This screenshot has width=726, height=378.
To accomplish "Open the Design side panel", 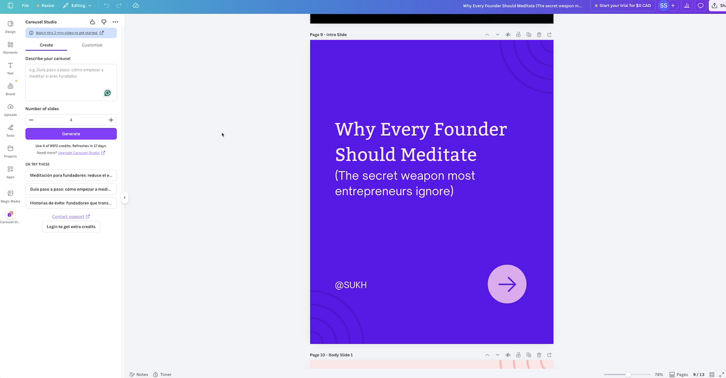I will [10, 27].
